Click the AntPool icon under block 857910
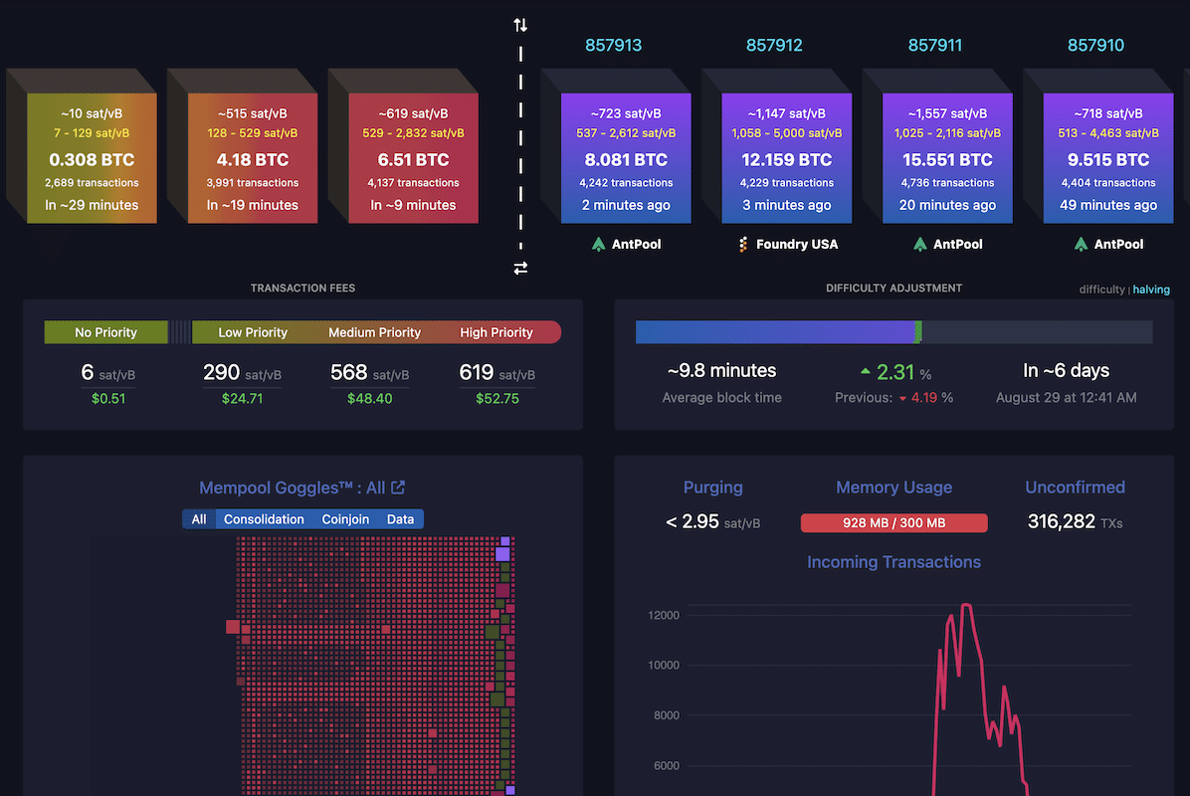Viewport: 1190px width, 796px height. pyautogui.click(x=1080, y=244)
